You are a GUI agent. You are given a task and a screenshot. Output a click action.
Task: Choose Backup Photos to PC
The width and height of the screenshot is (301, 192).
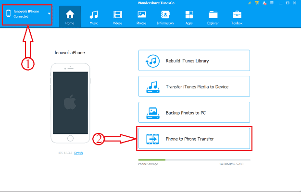pos(194,112)
